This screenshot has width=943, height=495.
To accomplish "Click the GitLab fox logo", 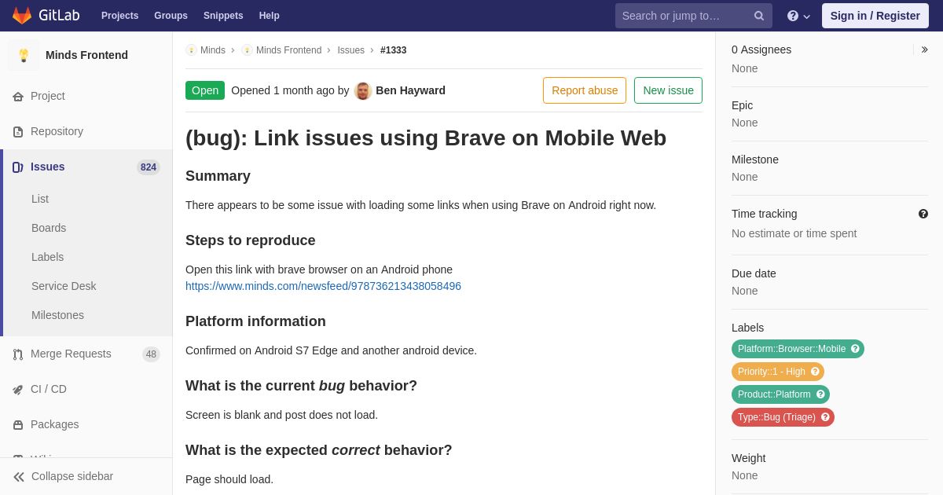I will click(22, 16).
